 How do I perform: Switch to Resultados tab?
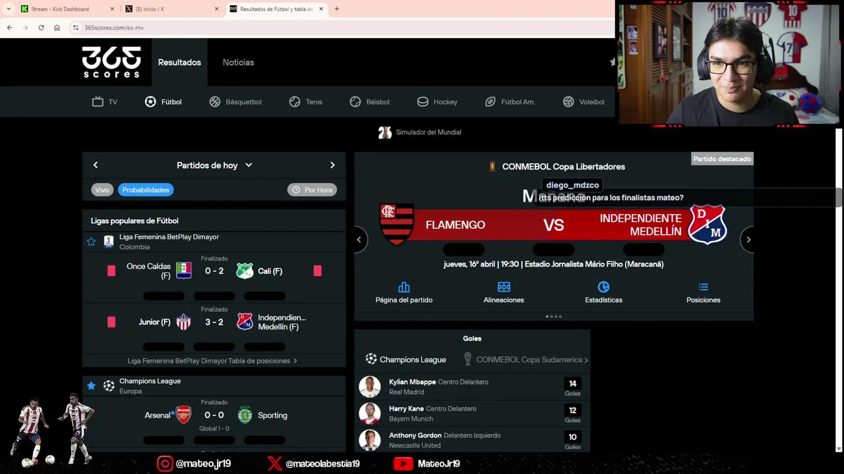point(179,62)
